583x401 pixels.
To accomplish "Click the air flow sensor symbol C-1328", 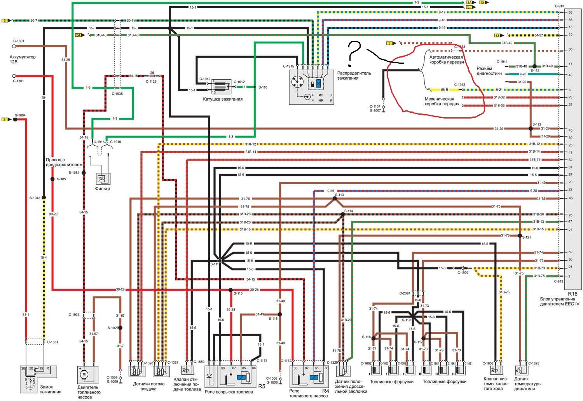I will (x=137, y=371).
